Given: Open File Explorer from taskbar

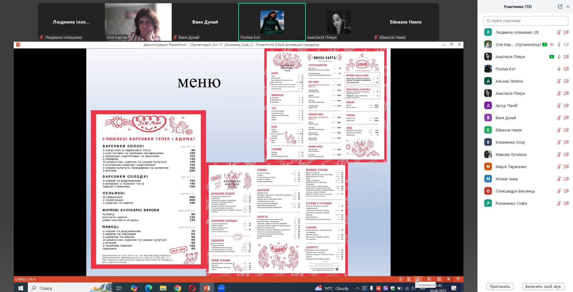Looking at the screenshot, I should [x=163, y=288].
